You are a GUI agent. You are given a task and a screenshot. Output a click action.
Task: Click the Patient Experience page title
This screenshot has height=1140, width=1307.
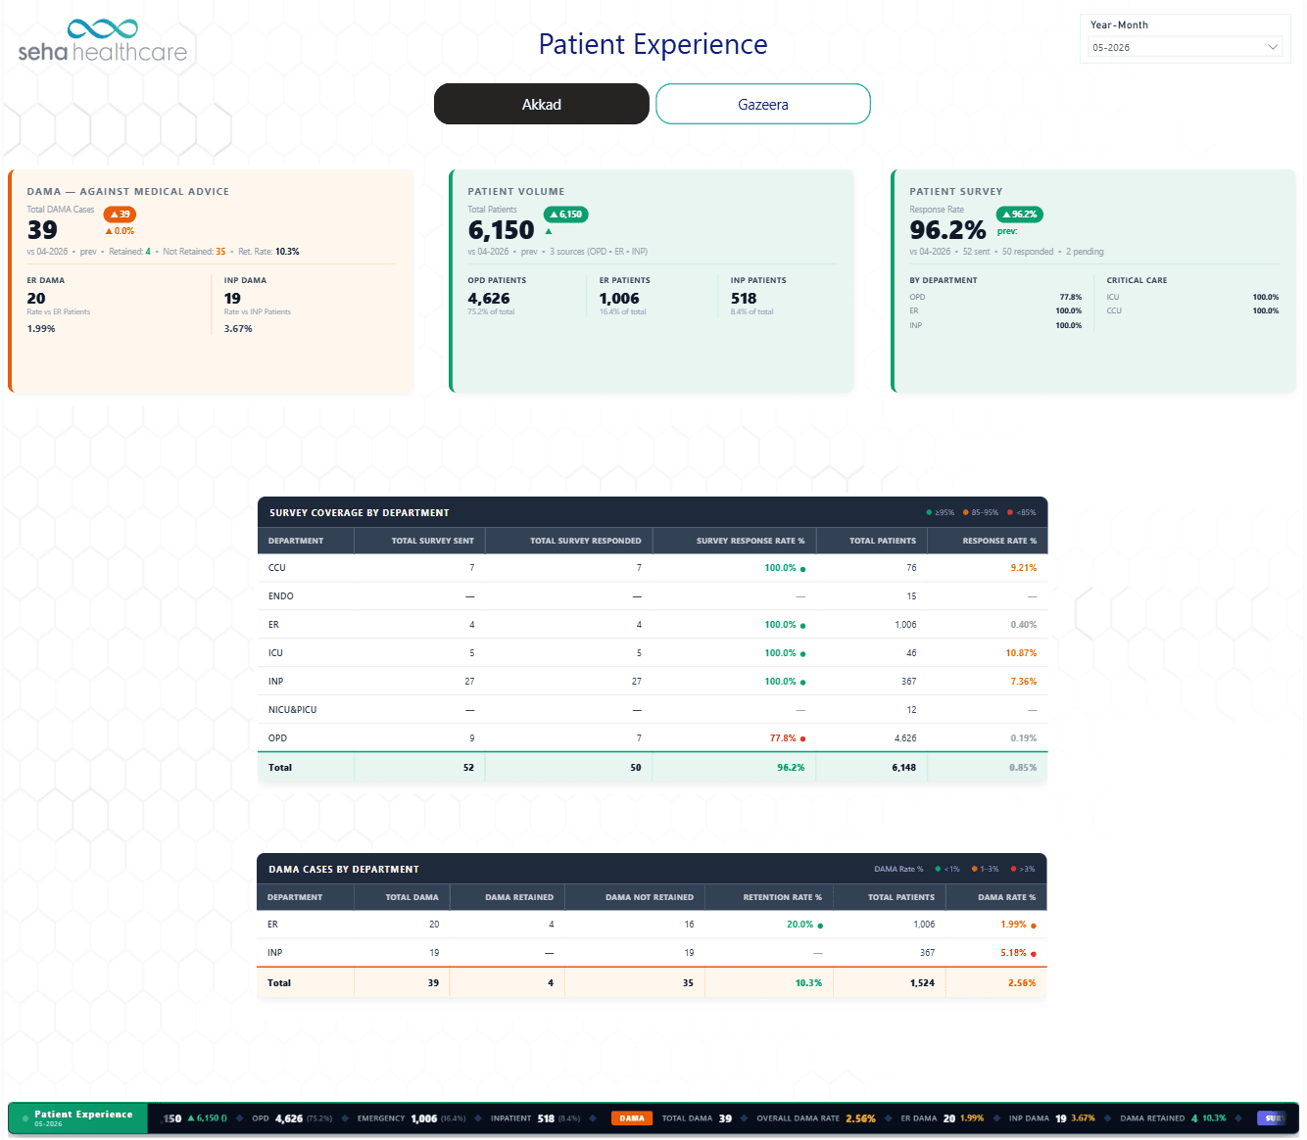point(653,44)
